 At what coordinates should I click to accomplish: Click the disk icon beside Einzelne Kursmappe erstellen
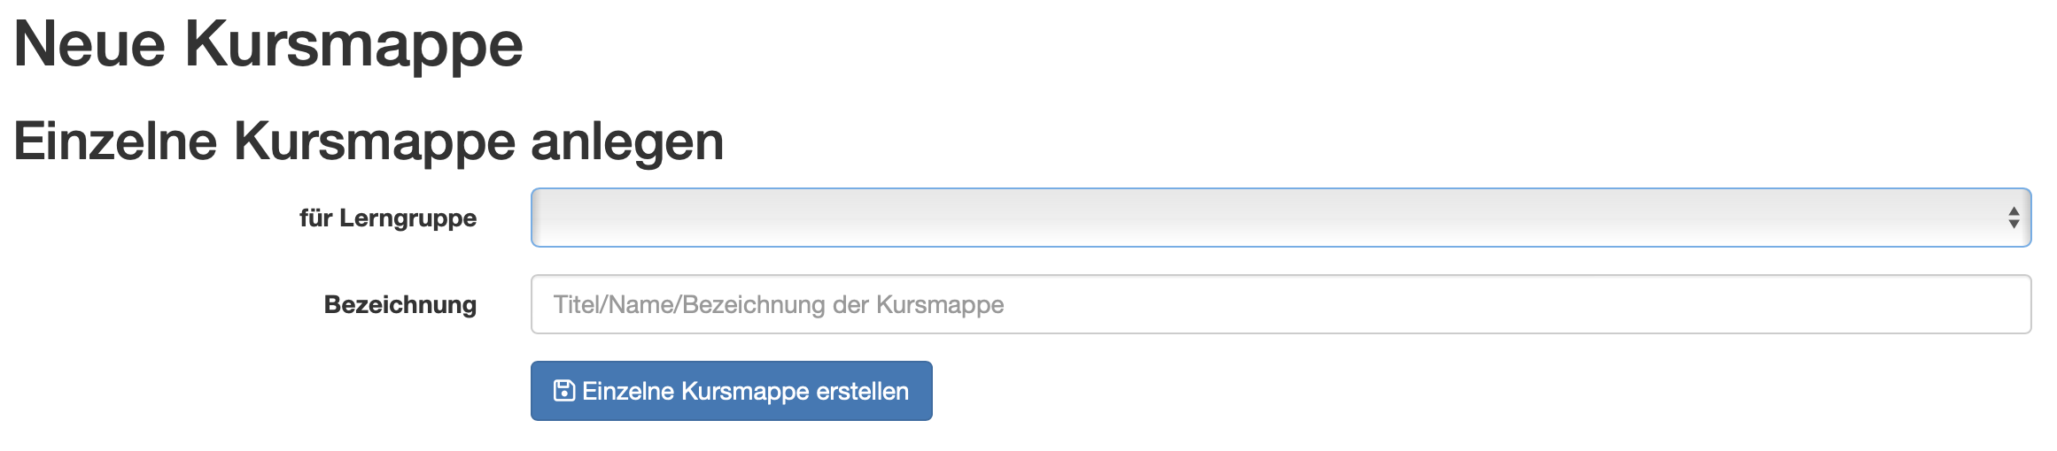coord(563,391)
